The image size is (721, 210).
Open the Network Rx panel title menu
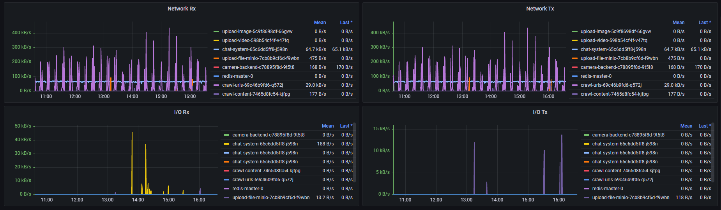click(x=181, y=9)
